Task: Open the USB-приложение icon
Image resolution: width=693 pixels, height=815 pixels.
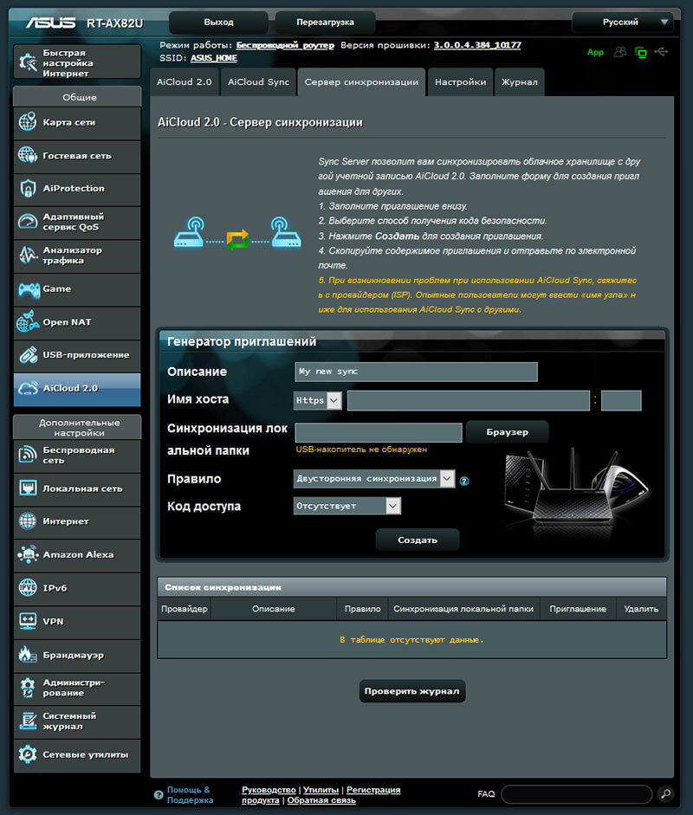Action: (28, 355)
